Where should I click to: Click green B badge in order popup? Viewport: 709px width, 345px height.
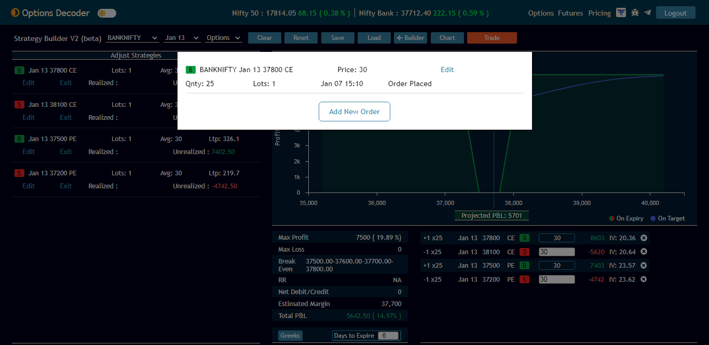coord(190,70)
